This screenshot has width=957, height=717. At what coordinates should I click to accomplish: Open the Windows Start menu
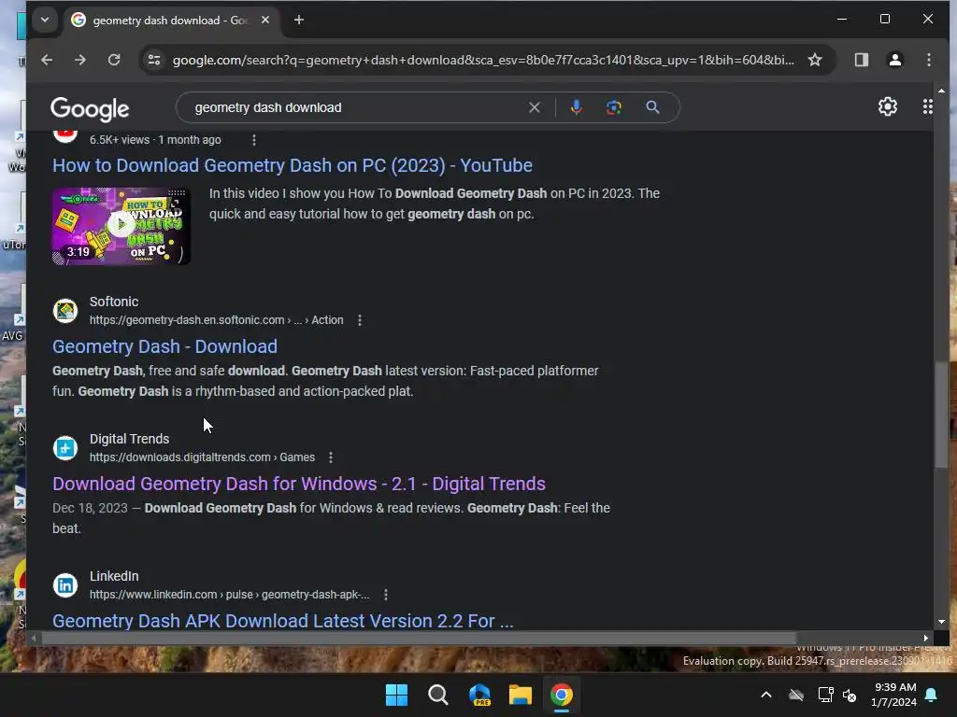coord(396,695)
